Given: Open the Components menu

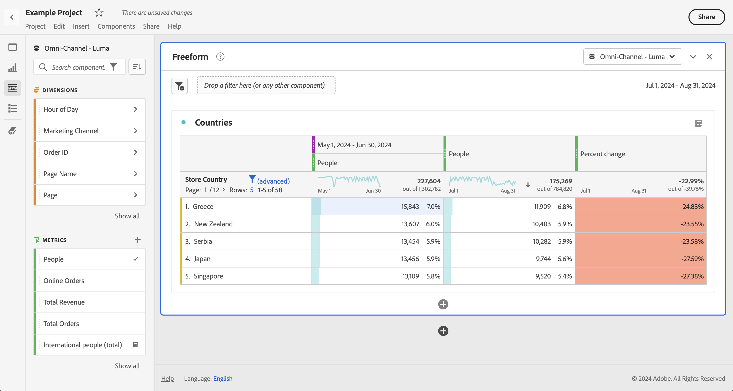Looking at the screenshot, I should [116, 26].
